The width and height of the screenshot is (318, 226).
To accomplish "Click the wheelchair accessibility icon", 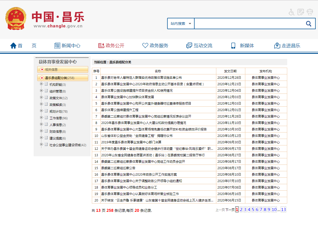I will [x=292, y=12].
